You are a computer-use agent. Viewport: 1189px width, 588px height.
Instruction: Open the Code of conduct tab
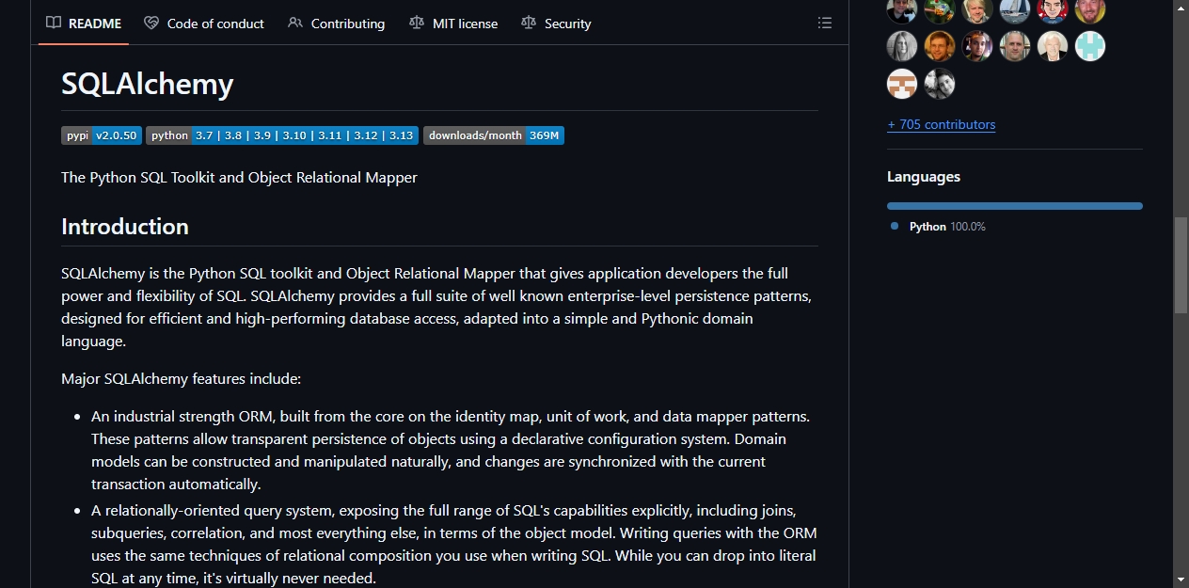(x=204, y=24)
